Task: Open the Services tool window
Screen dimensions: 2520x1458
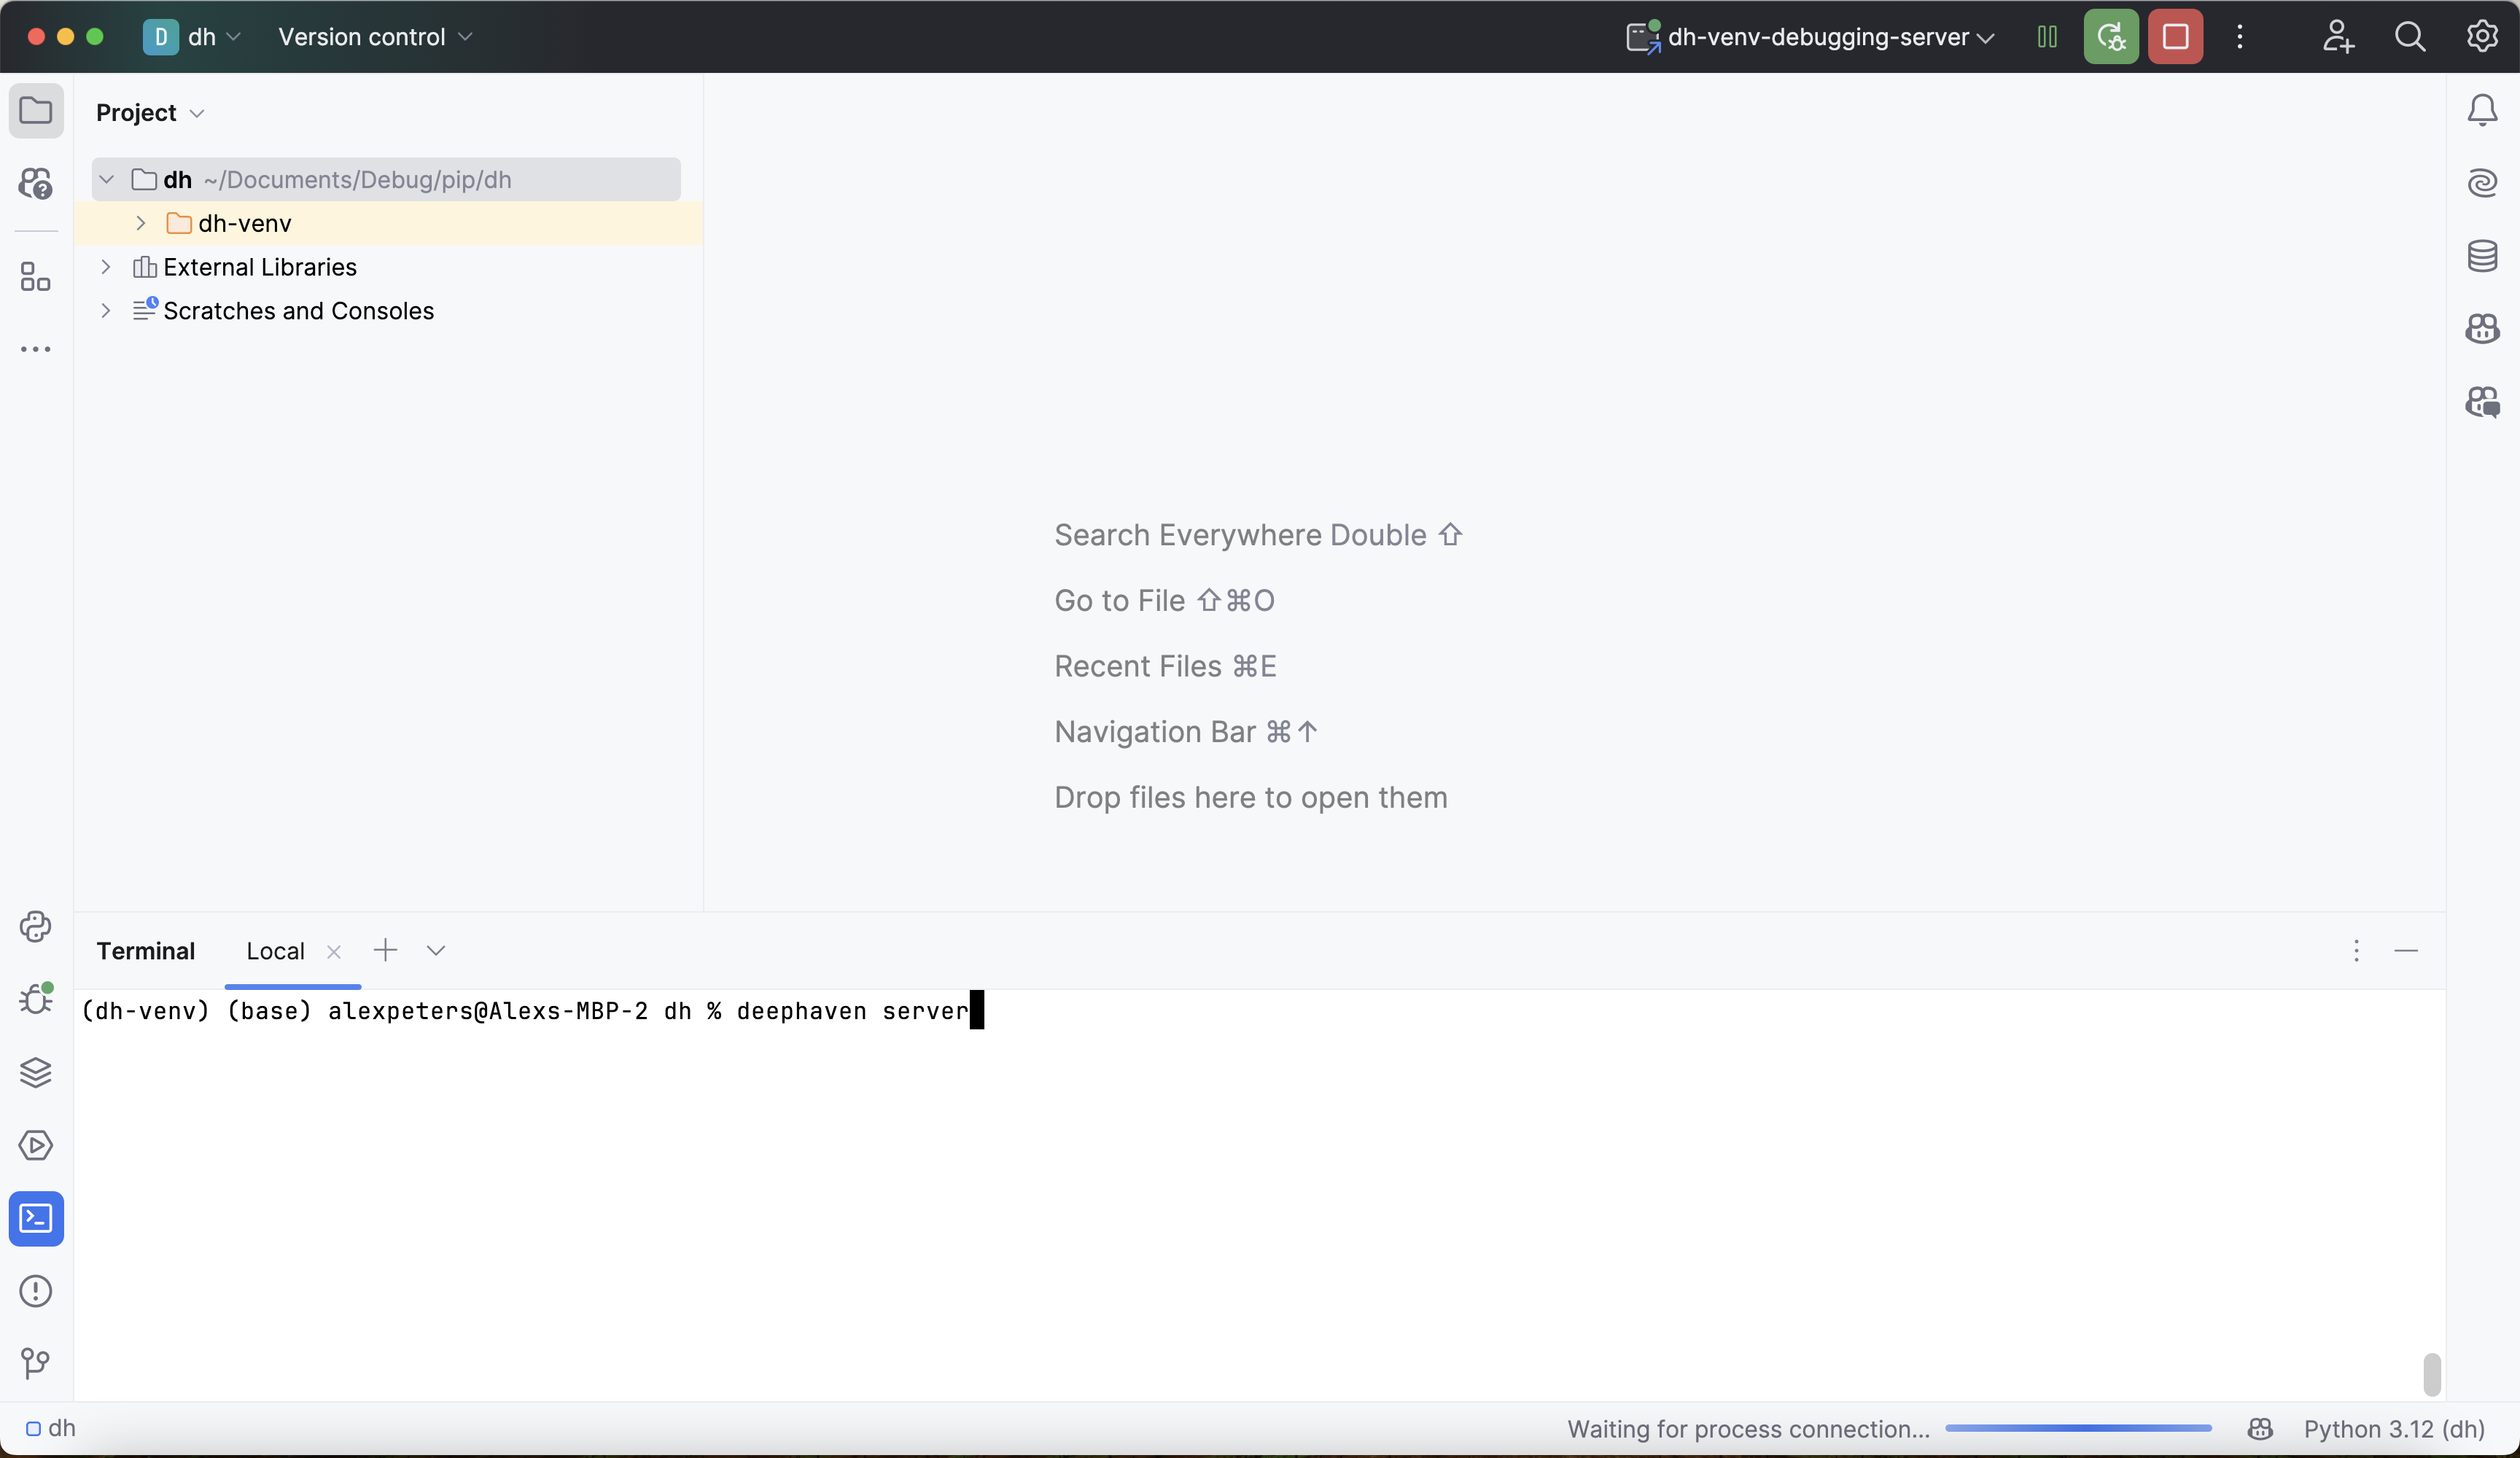Action: (x=36, y=1145)
